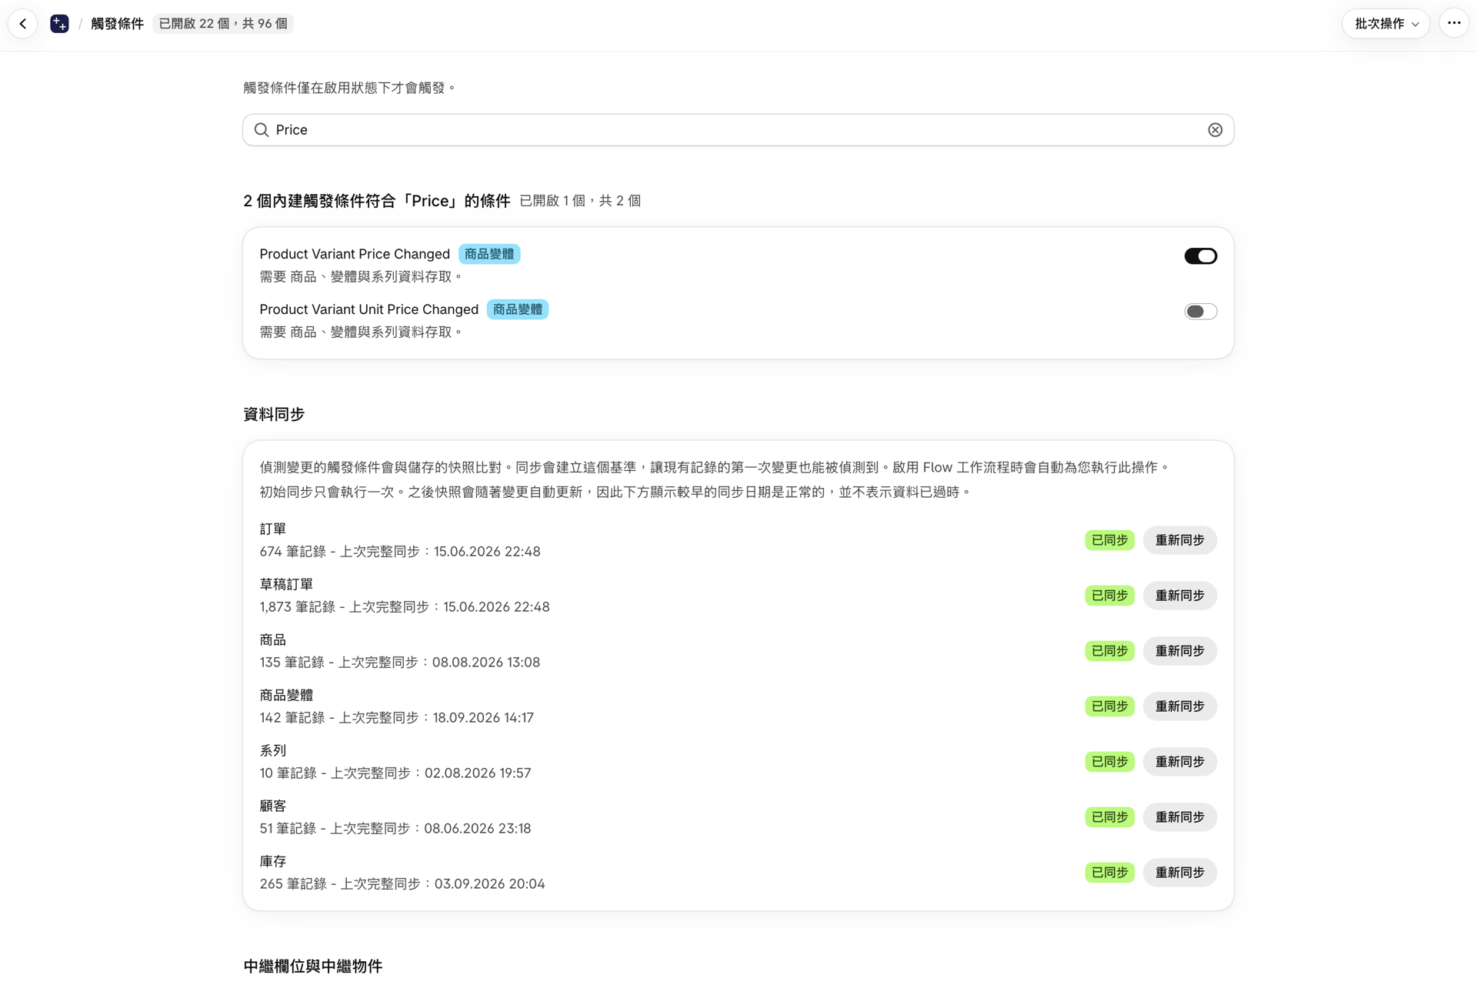Image resolution: width=1477 pixels, height=985 pixels.
Task: Click 已同步 badge for 系列
Action: click(x=1109, y=762)
